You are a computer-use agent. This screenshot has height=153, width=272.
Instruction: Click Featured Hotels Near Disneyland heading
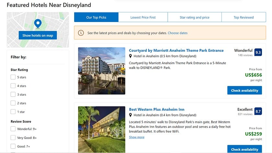click(49, 5)
